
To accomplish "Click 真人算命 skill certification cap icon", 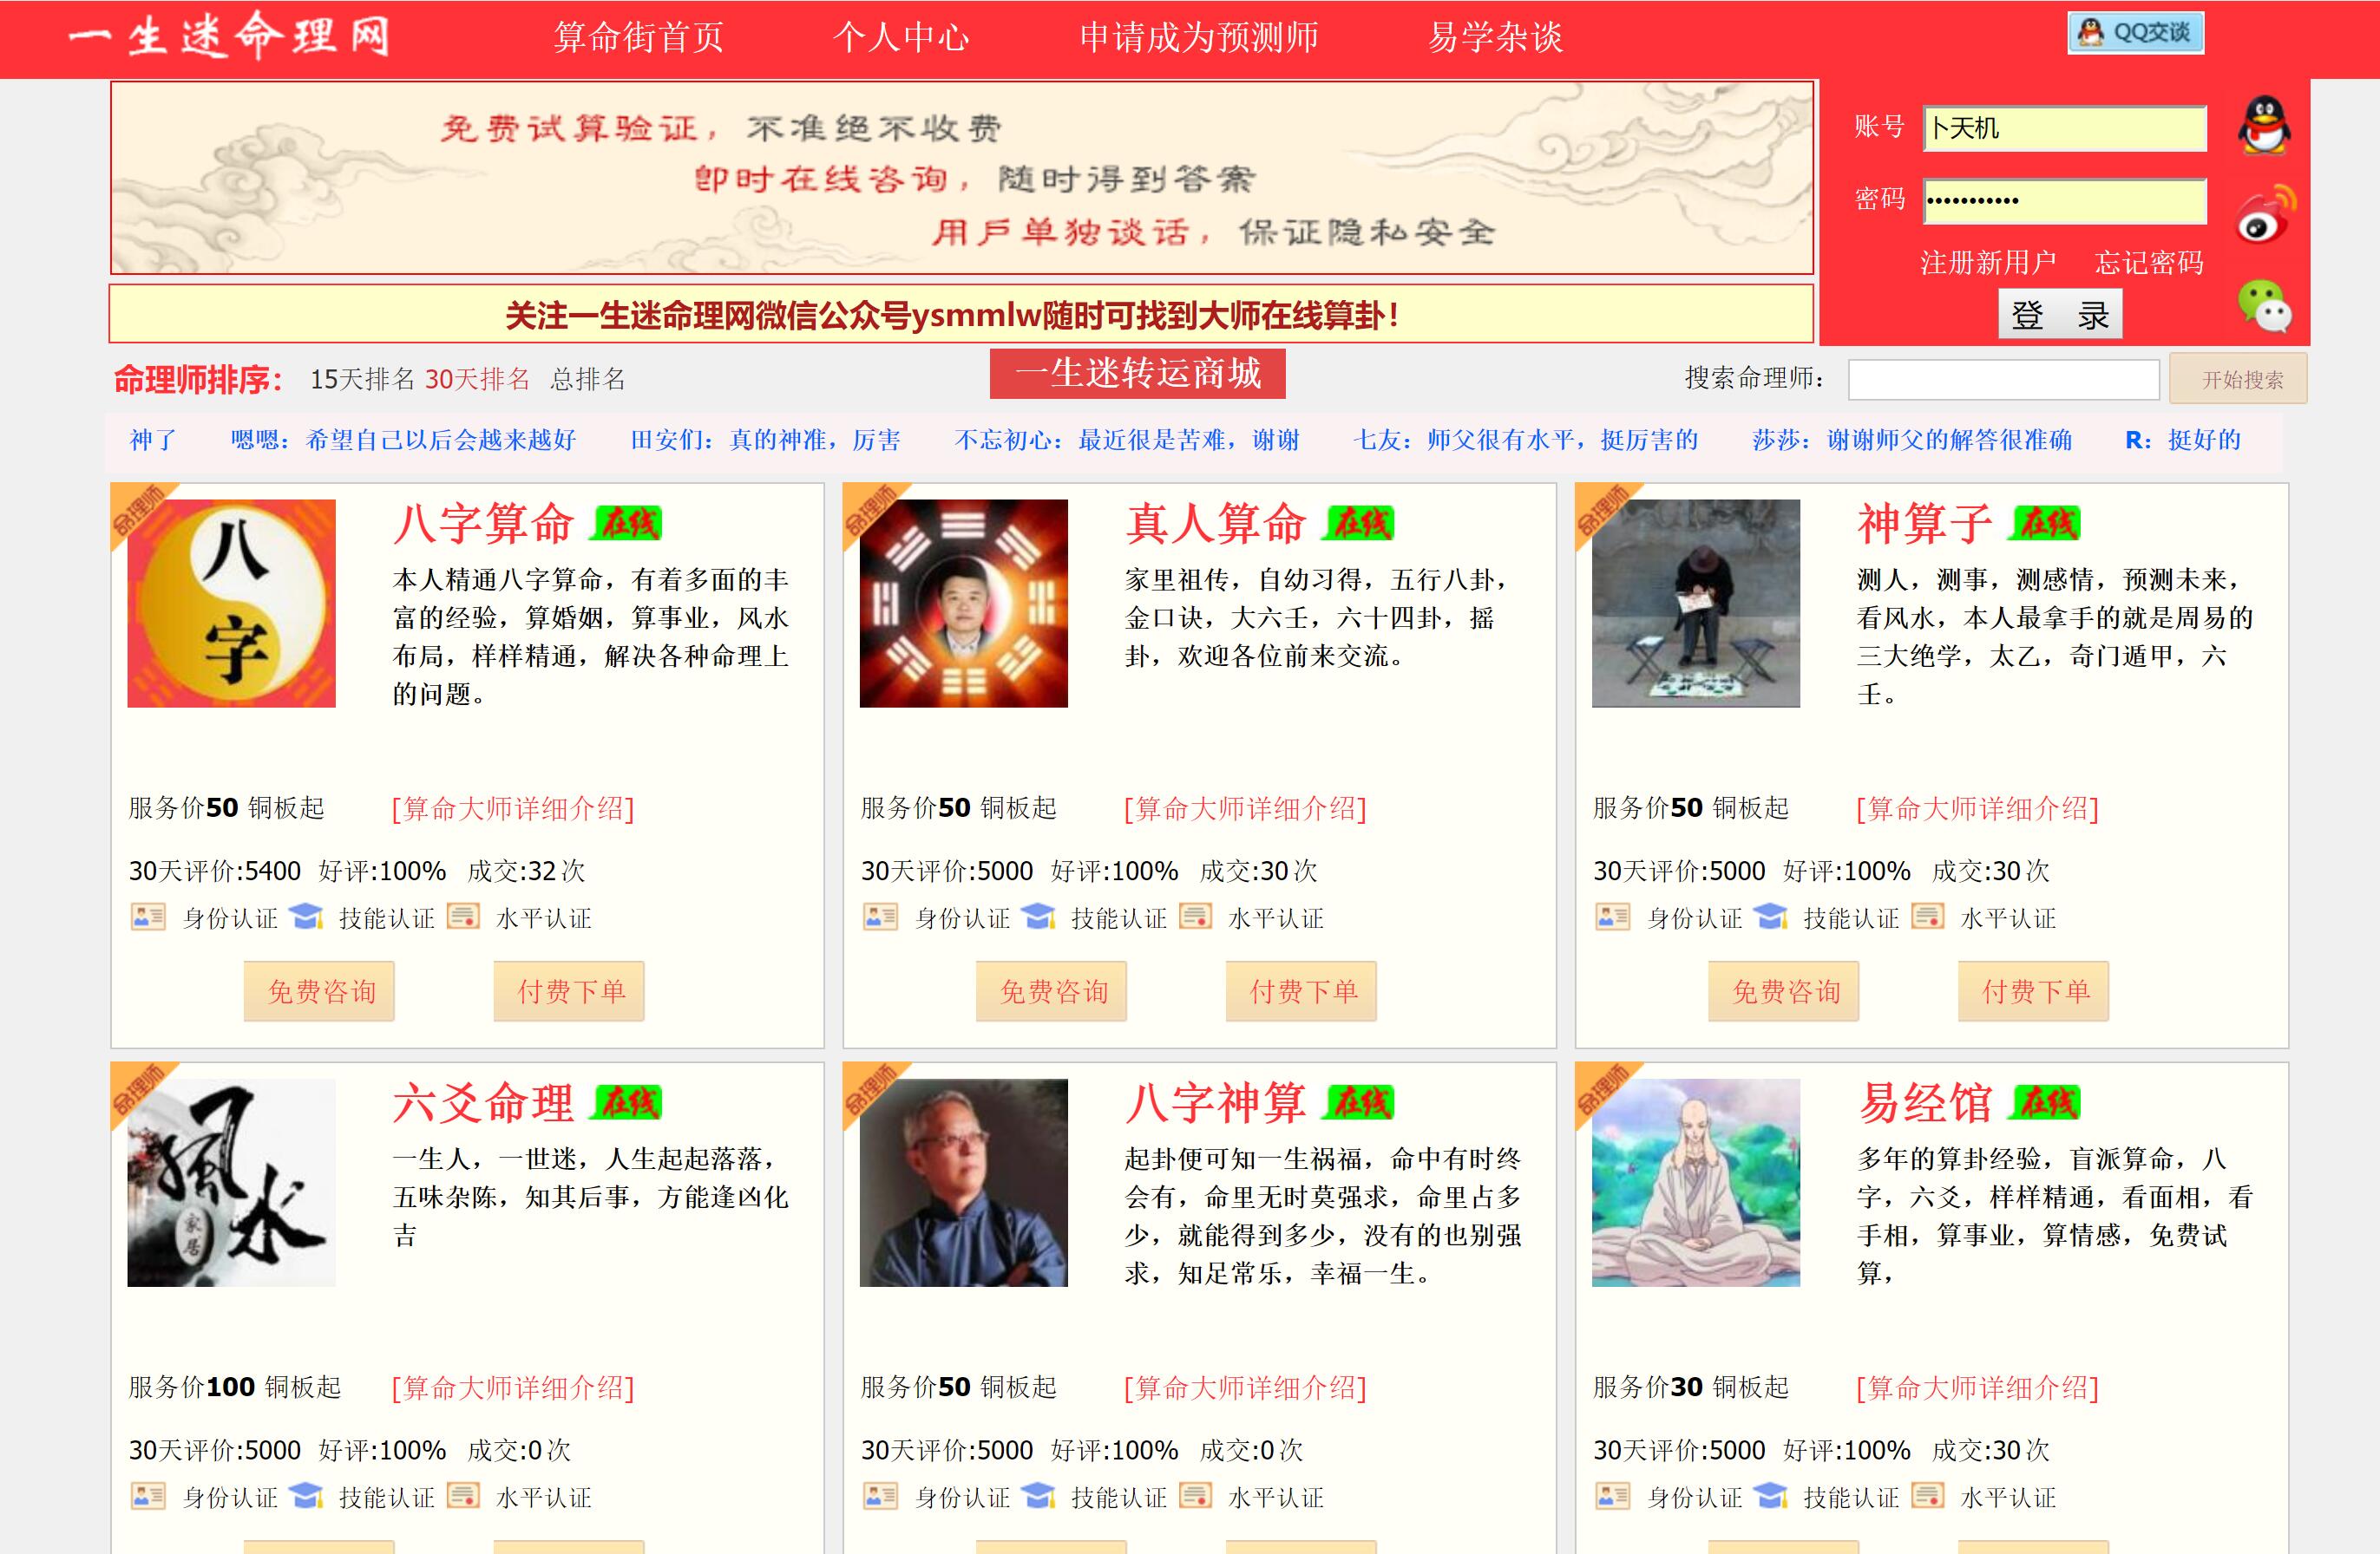I will (1038, 917).
